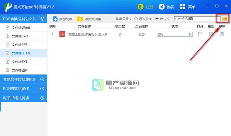Screen dimensions: 231x136
Task: Click the blue add-file plus icon
Action: [55, 19]
